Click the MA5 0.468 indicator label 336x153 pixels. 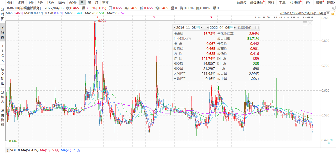pyautogui.click(x=14, y=13)
